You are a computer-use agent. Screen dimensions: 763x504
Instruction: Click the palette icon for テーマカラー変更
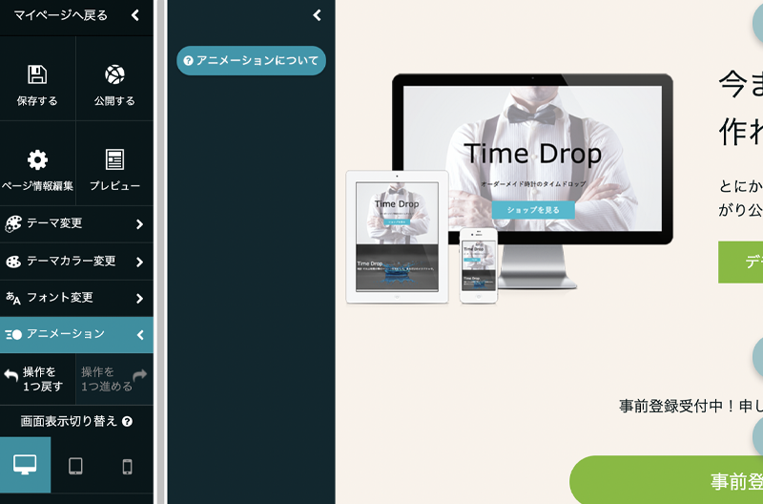[x=13, y=262]
